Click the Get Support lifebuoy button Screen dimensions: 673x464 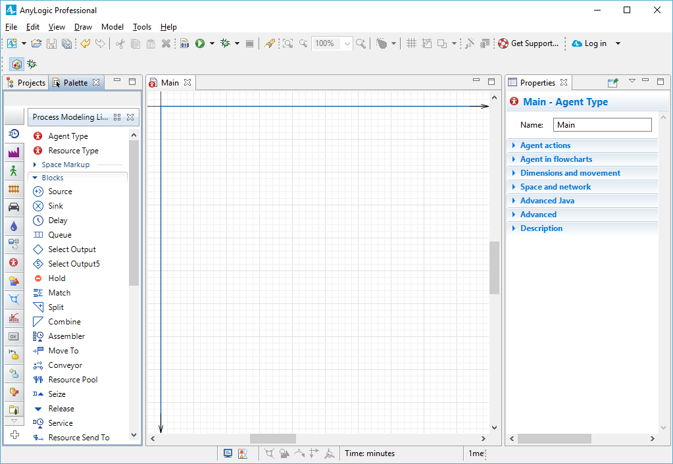point(529,43)
